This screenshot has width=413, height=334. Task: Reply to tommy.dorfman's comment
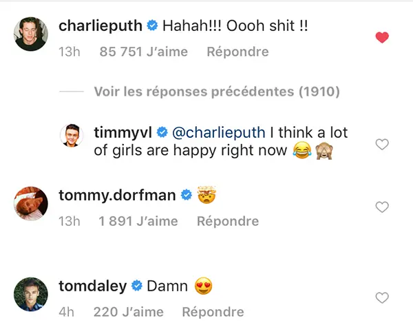[228, 221]
